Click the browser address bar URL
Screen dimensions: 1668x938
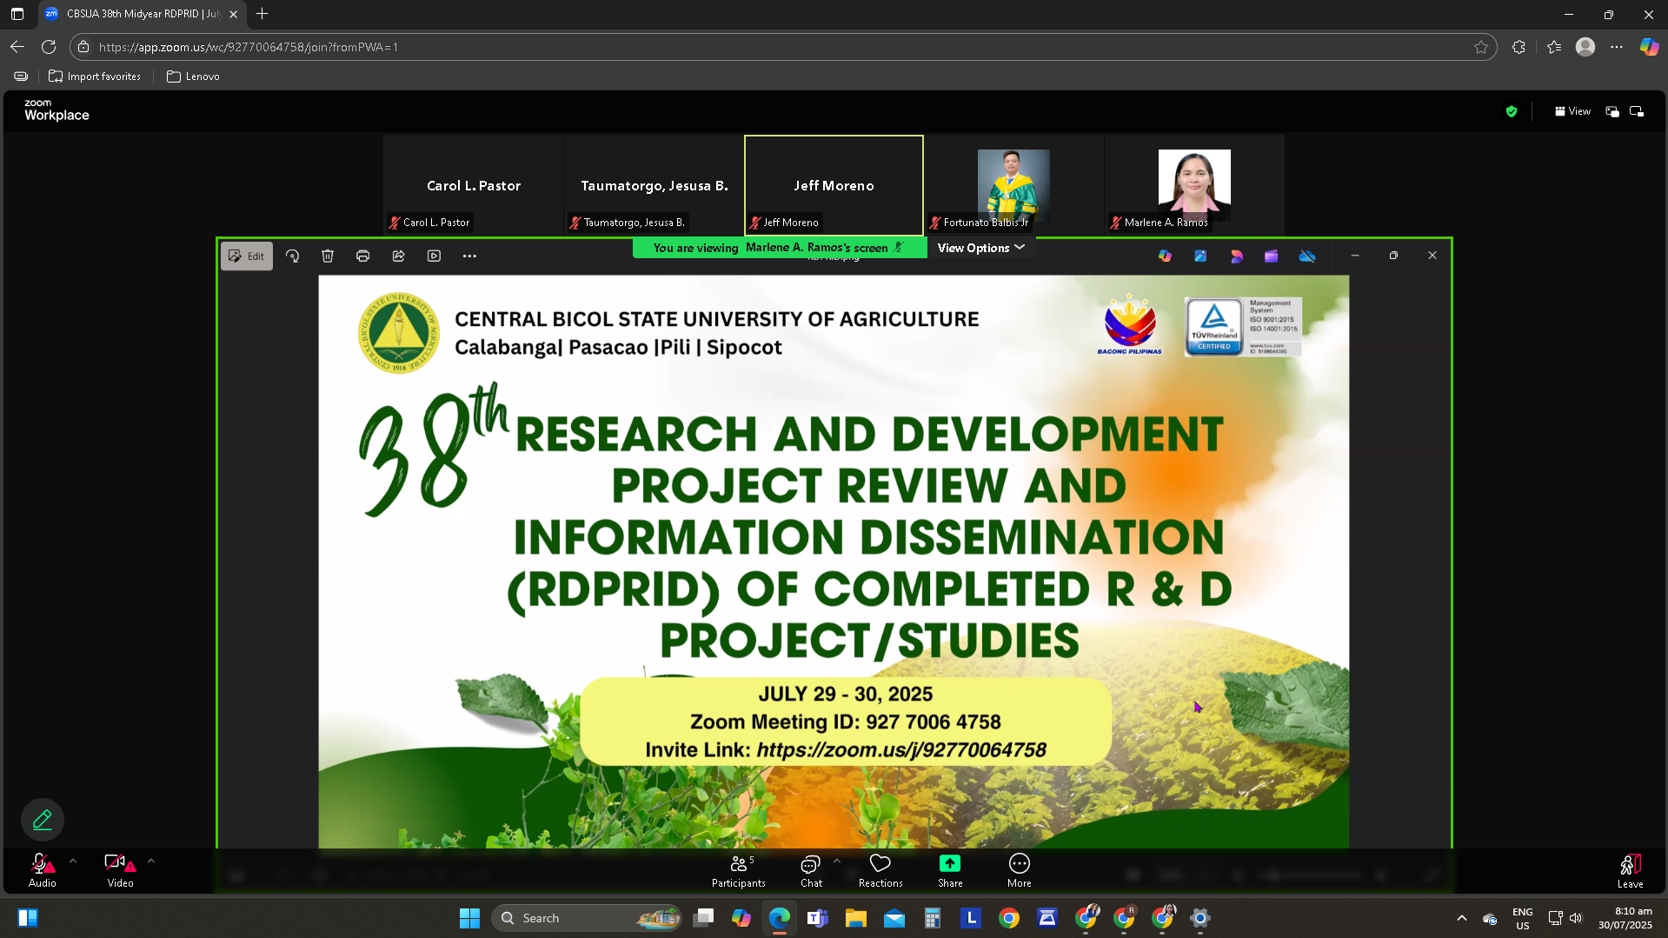coord(248,47)
